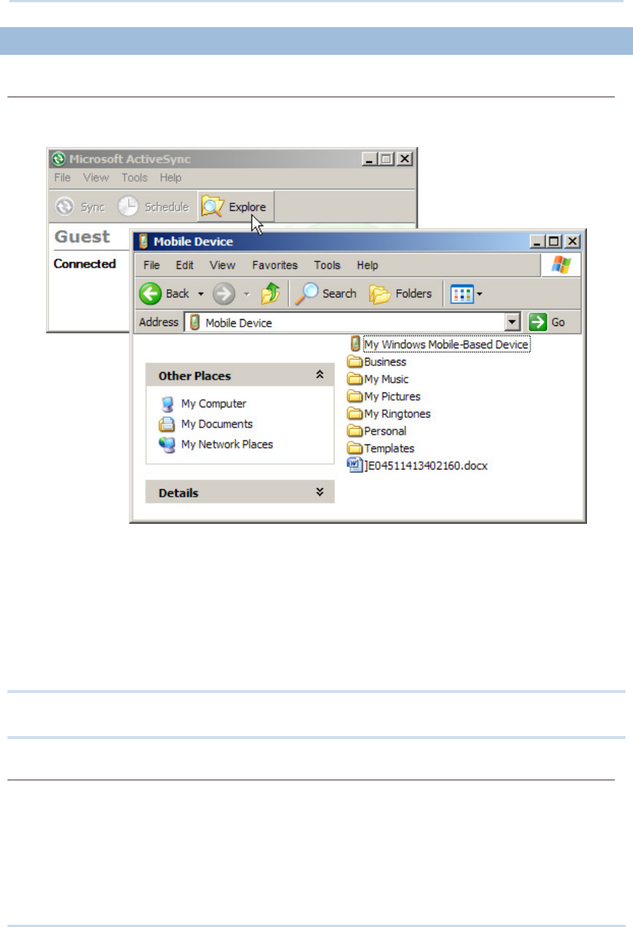Close the Microsoft ActiveSync window
633x927 pixels.
pyautogui.click(x=404, y=159)
